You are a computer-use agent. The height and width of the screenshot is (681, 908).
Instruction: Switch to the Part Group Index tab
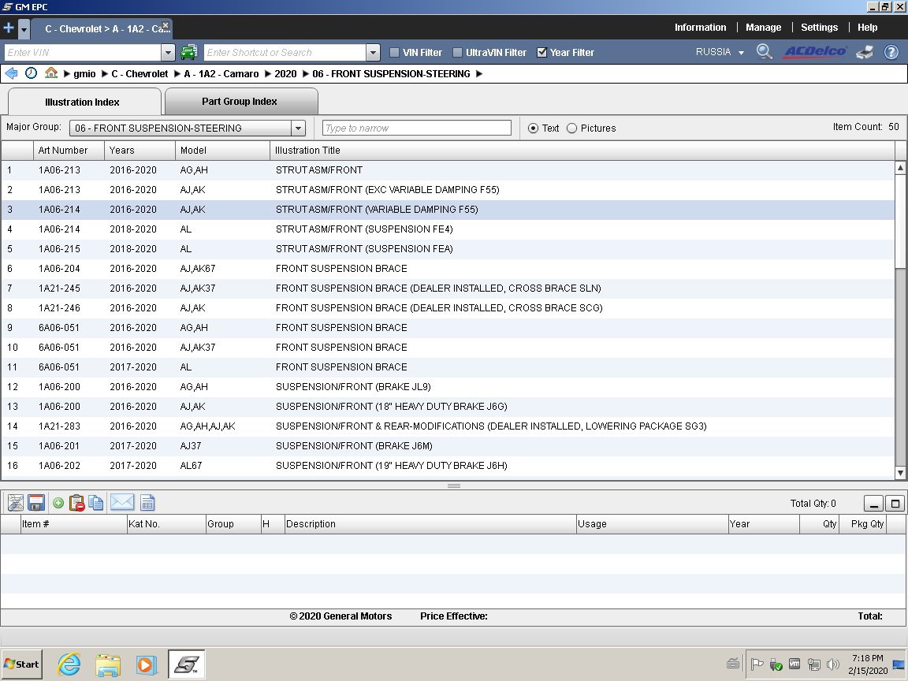tap(240, 102)
